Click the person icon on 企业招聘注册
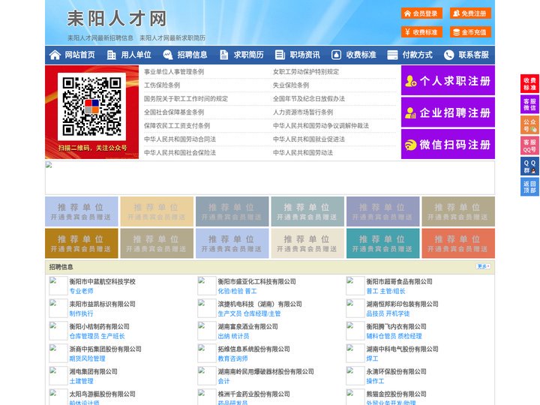 coord(410,112)
